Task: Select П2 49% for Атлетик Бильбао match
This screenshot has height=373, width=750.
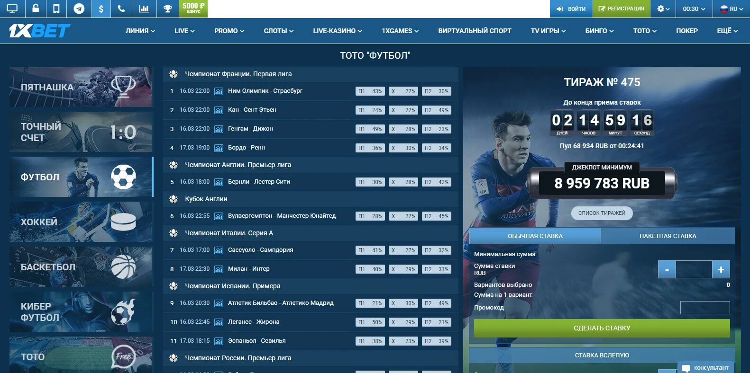Action: click(x=437, y=303)
